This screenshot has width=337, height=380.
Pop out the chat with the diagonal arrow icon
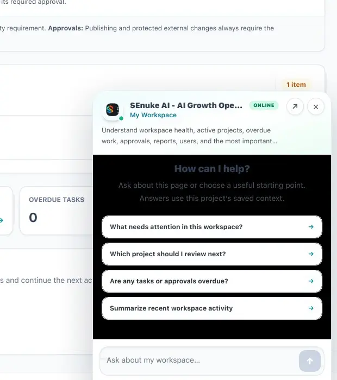[x=295, y=106]
